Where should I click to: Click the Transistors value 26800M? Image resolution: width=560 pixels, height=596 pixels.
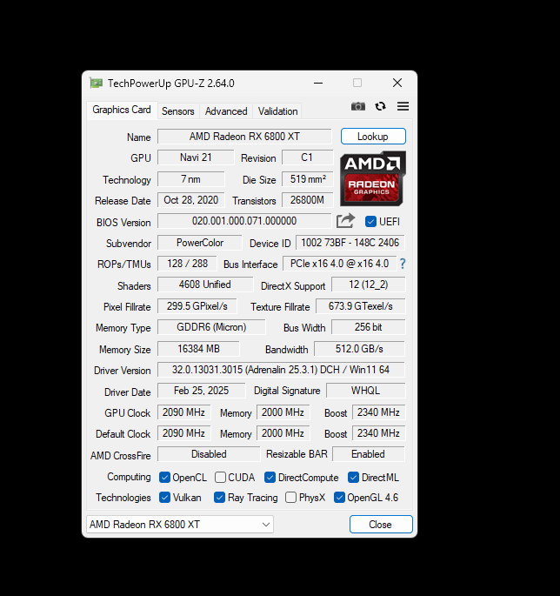pos(307,200)
